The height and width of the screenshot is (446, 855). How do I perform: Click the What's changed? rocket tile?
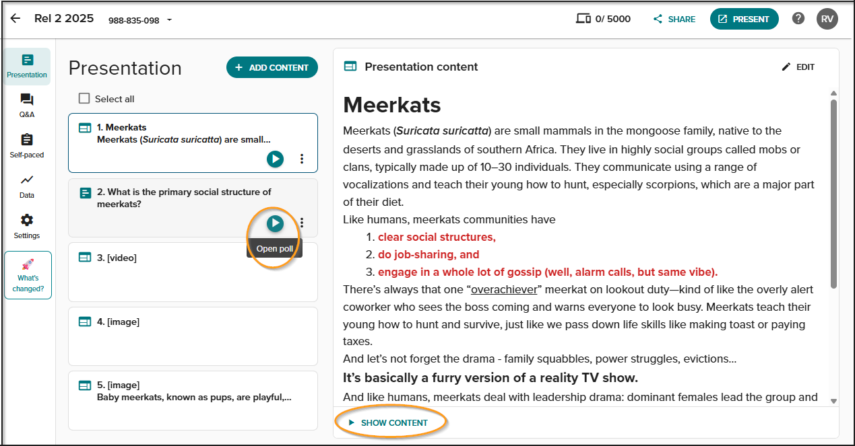point(28,275)
